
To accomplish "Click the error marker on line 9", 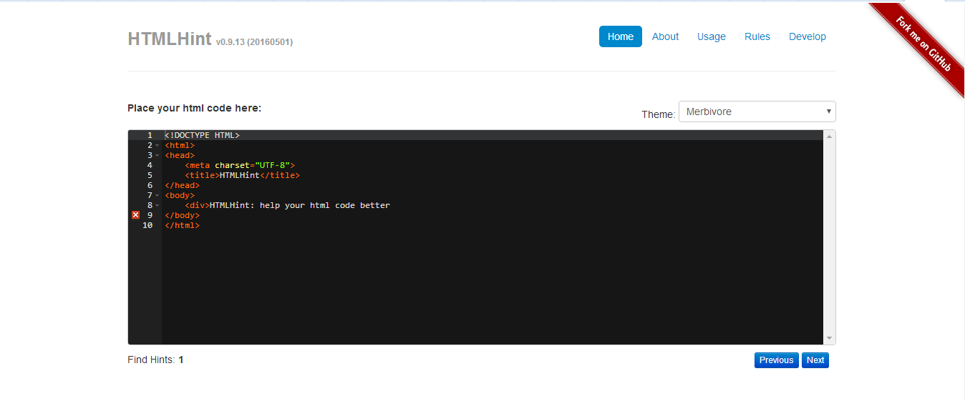I will click(135, 215).
